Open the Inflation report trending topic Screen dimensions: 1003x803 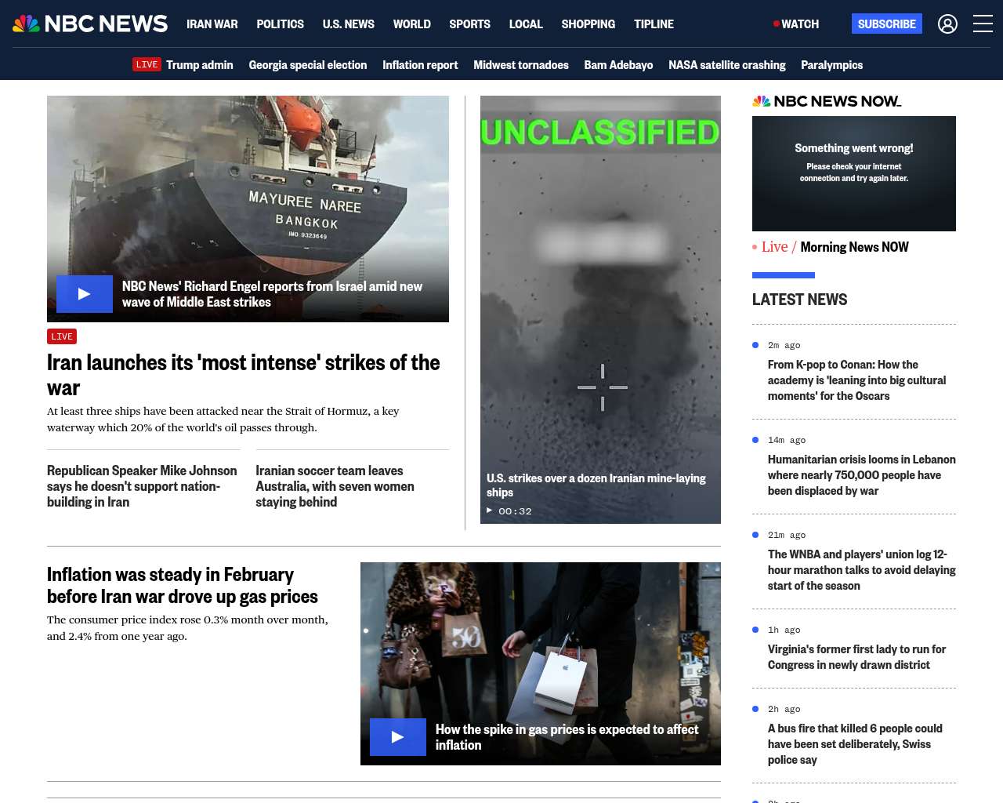click(420, 65)
